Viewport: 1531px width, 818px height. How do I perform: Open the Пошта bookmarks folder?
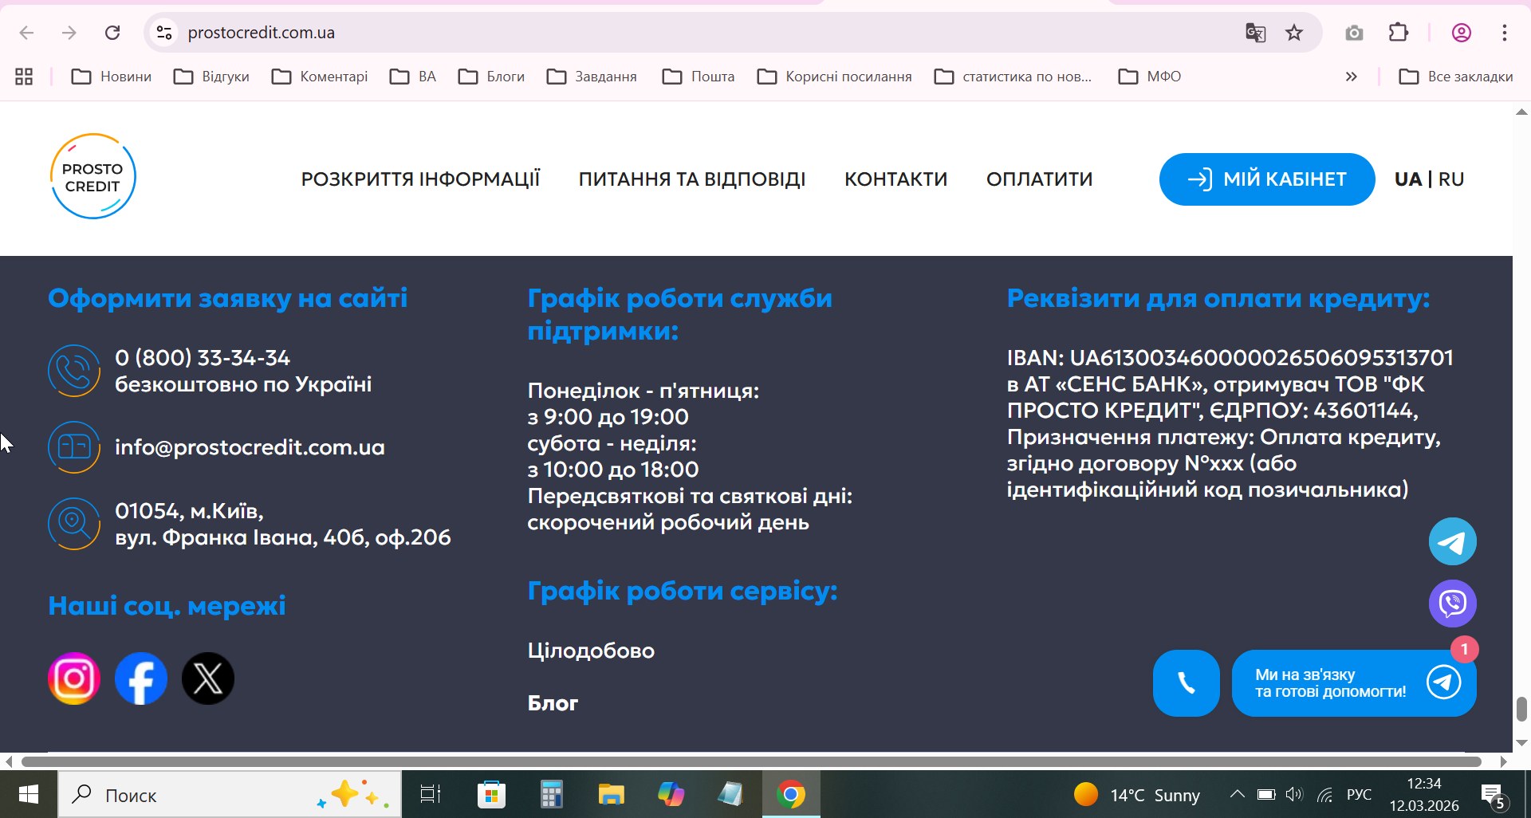tap(699, 77)
